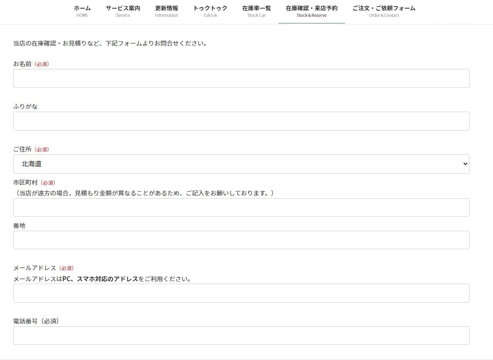The width and height of the screenshot is (493, 360).
Task: Click the 番地 label text
Action: [19, 226]
